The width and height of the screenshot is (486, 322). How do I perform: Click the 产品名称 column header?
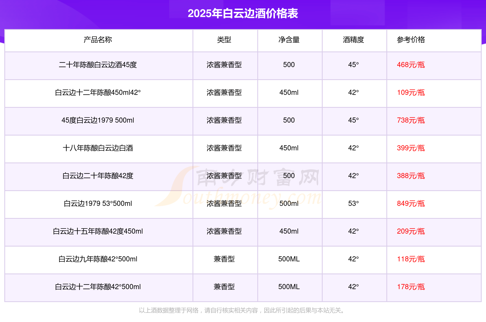tap(98, 40)
